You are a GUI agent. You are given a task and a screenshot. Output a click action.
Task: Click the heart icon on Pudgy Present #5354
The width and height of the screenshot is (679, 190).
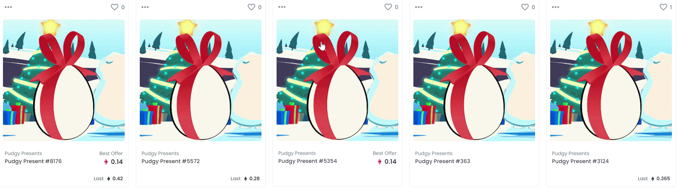(388, 7)
